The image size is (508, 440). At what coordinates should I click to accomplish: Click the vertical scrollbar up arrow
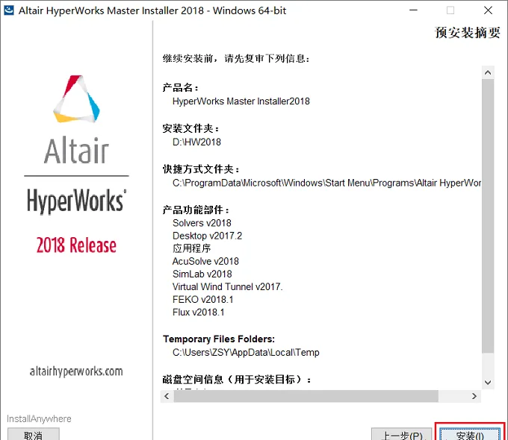tap(488, 72)
